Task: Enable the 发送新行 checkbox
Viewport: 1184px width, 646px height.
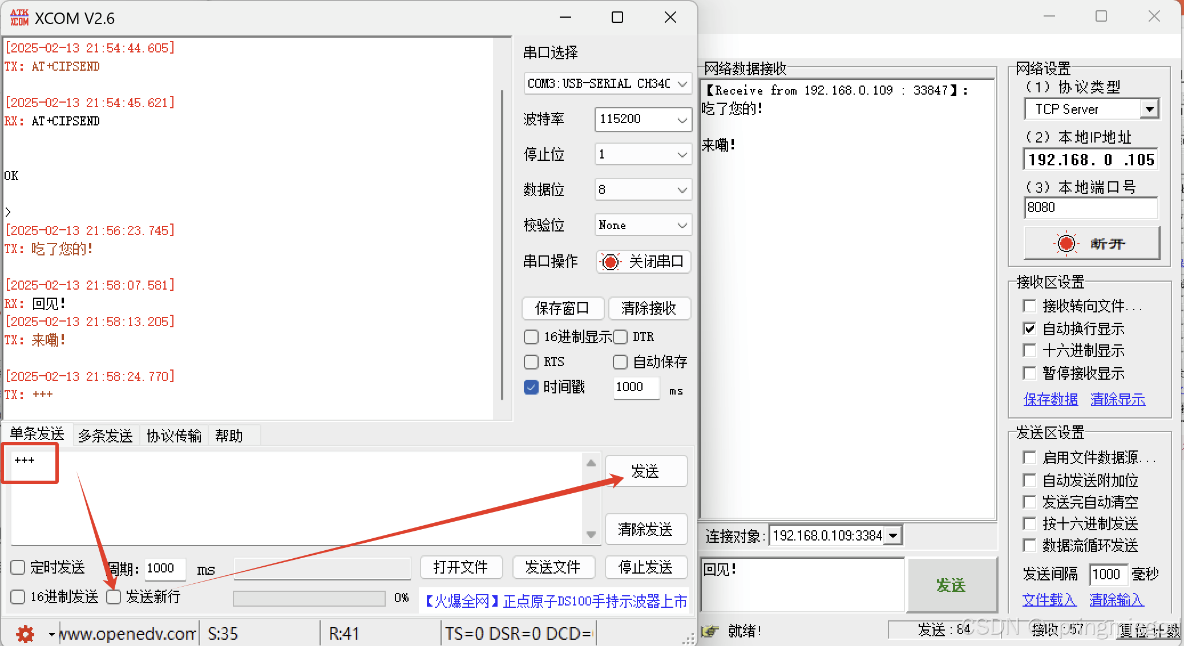Action: point(114,597)
